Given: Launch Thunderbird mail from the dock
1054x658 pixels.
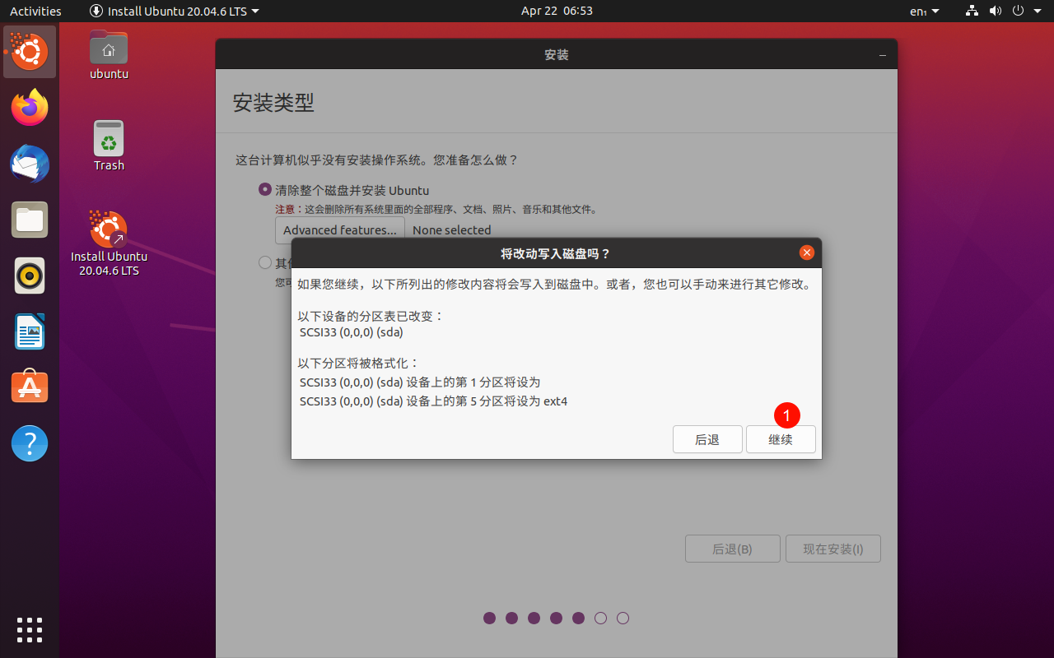Looking at the screenshot, I should [x=30, y=164].
